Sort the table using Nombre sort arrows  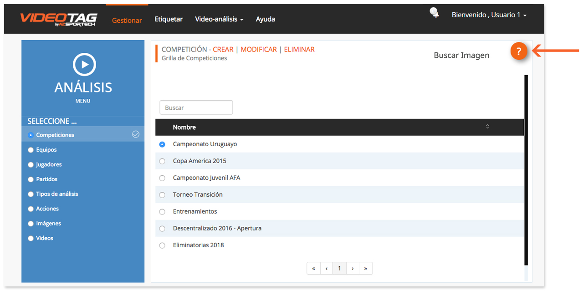coord(487,127)
